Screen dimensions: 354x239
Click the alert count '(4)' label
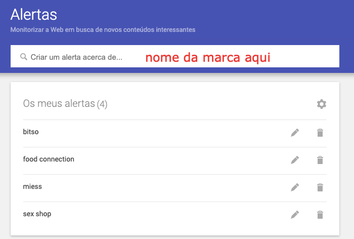tap(102, 104)
